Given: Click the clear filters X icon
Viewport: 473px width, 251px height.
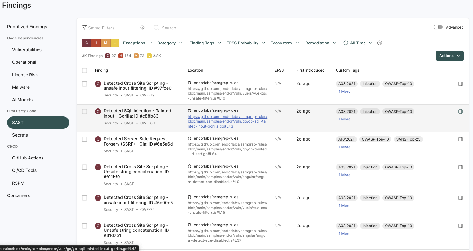Looking at the screenshot, I should 380,43.
